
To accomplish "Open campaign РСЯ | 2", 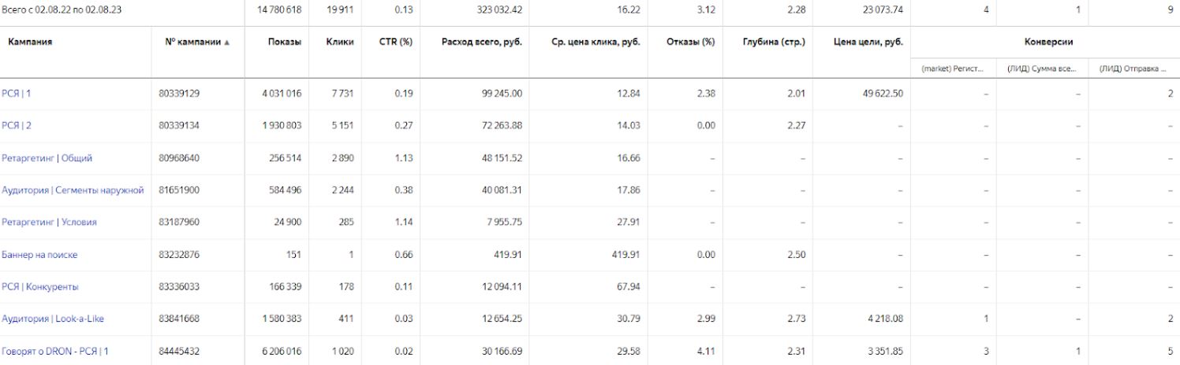I will pos(17,126).
